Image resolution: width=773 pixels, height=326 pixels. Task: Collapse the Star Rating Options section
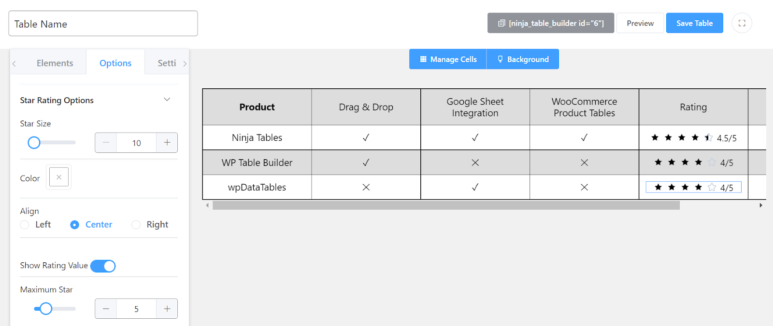[x=167, y=100]
